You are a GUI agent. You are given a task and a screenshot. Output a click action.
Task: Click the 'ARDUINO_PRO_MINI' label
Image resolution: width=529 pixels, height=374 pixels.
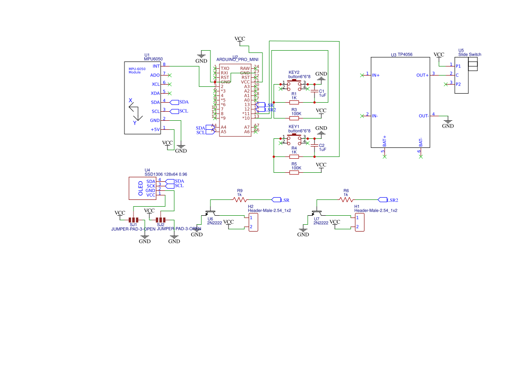click(238, 60)
